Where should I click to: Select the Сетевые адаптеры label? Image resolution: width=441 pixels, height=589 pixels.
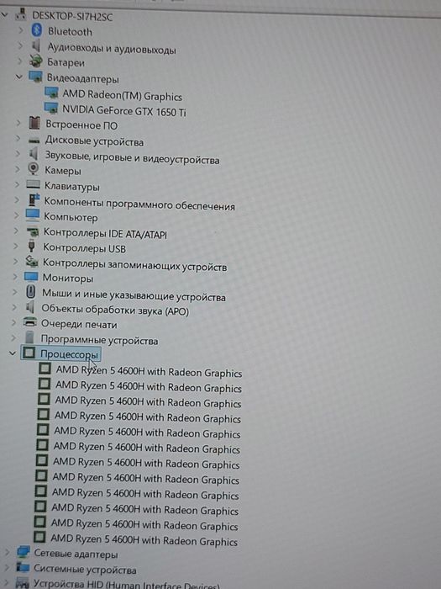click(x=76, y=554)
